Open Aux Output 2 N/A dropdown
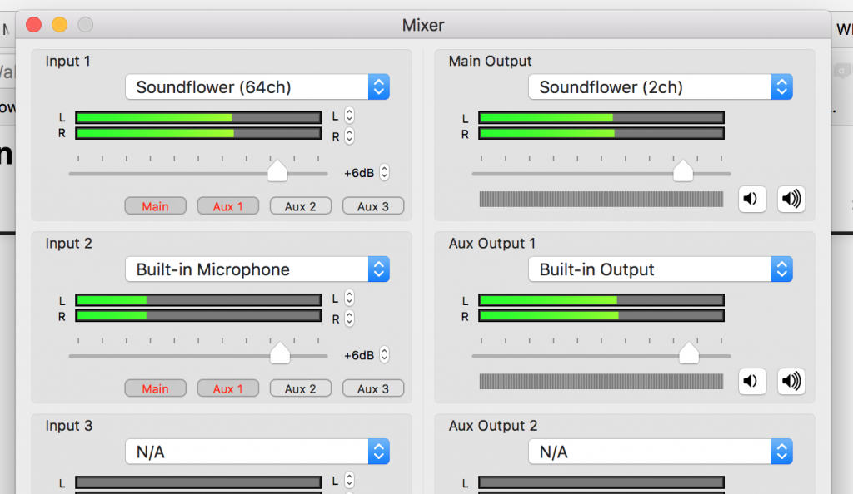This screenshot has width=853, height=494. point(661,452)
